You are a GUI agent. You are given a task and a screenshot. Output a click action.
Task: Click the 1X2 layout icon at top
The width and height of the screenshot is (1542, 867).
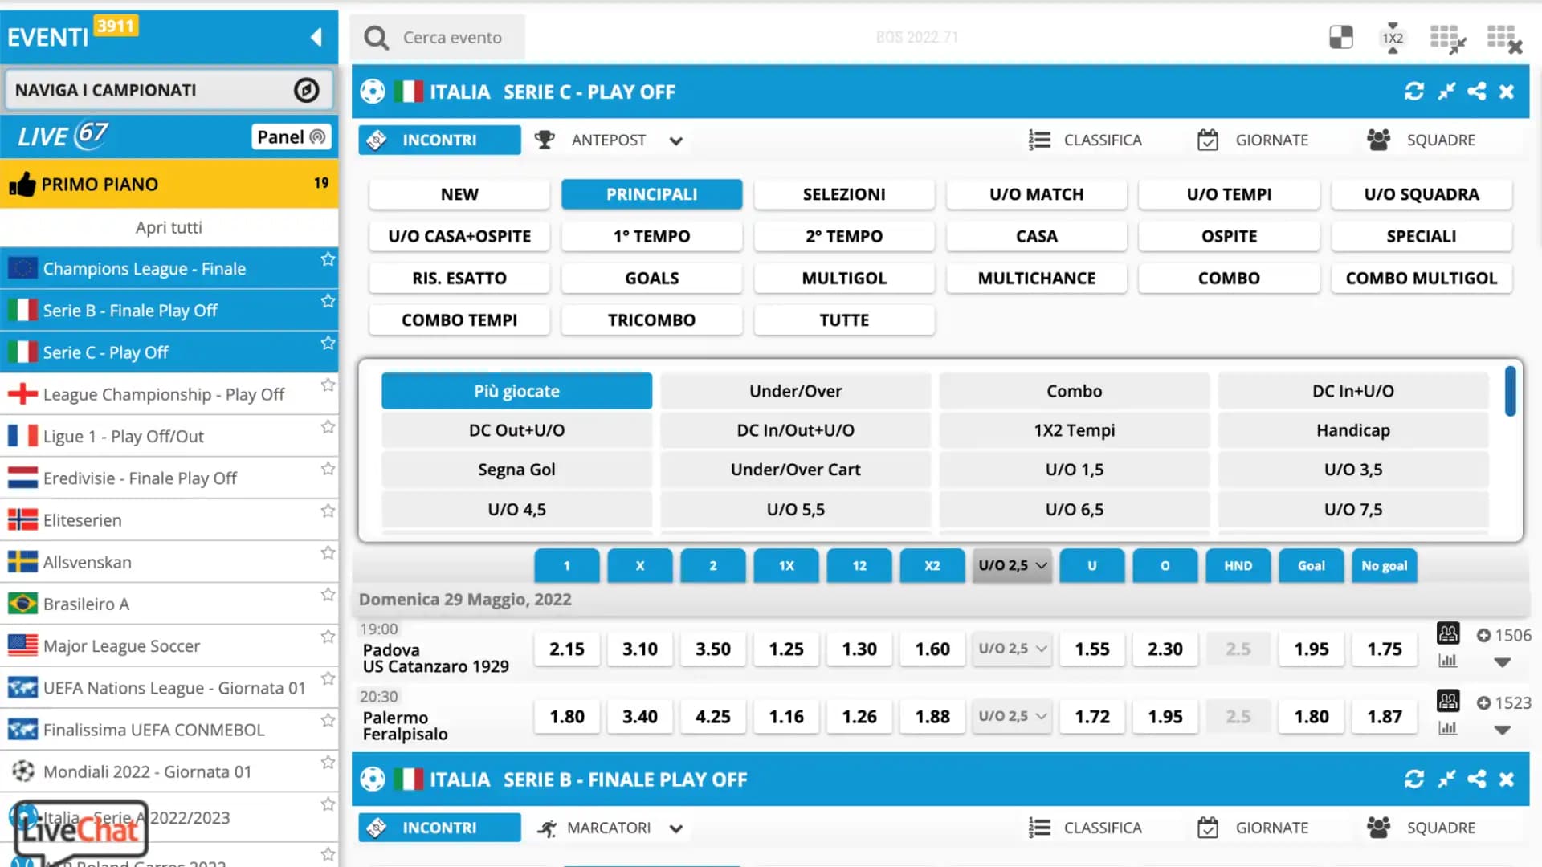pyautogui.click(x=1393, y=38)
